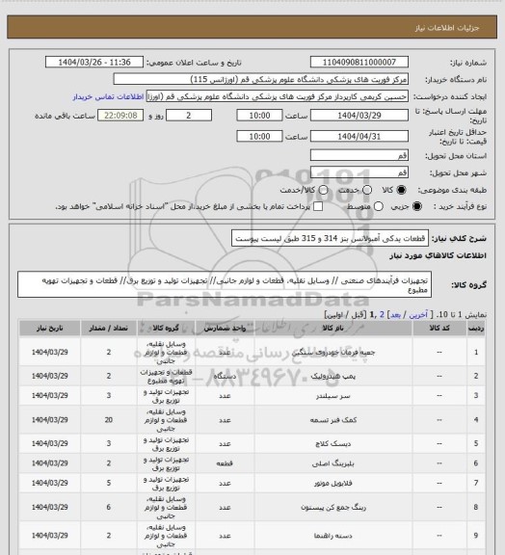Select item سر سیلندر in the table
505x555 pixels.
pyautogui.click(x=332, y=395)
